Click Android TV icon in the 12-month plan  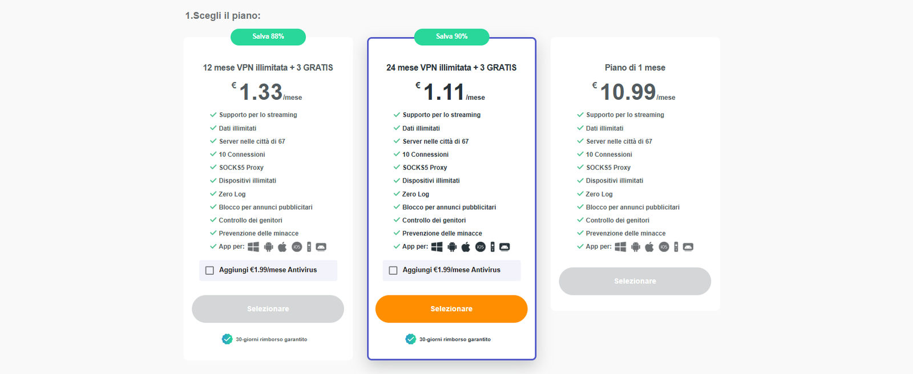[321, 247]
